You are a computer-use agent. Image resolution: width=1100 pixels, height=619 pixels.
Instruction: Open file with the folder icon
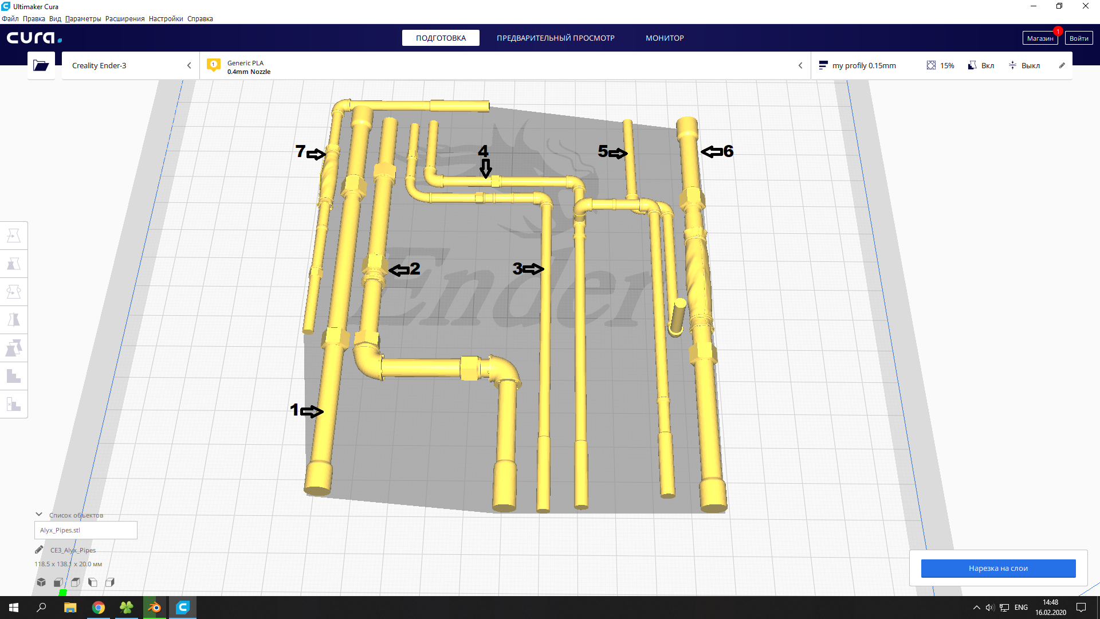pos(41,65)
